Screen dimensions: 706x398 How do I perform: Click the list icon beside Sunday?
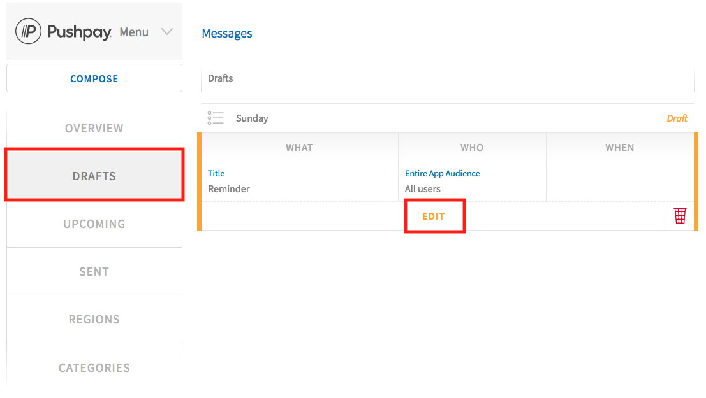(215, 117)
